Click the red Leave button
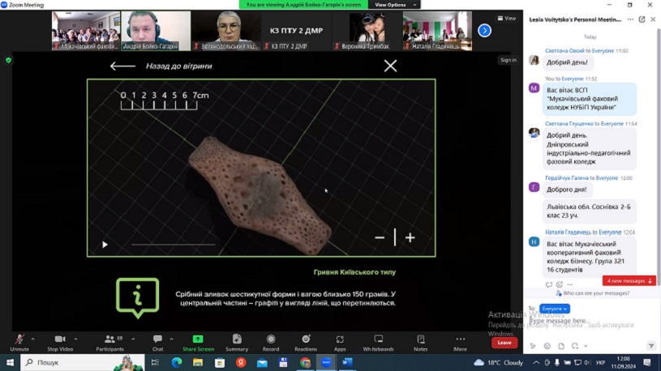The image size is (661, 371). pos(504,343)
